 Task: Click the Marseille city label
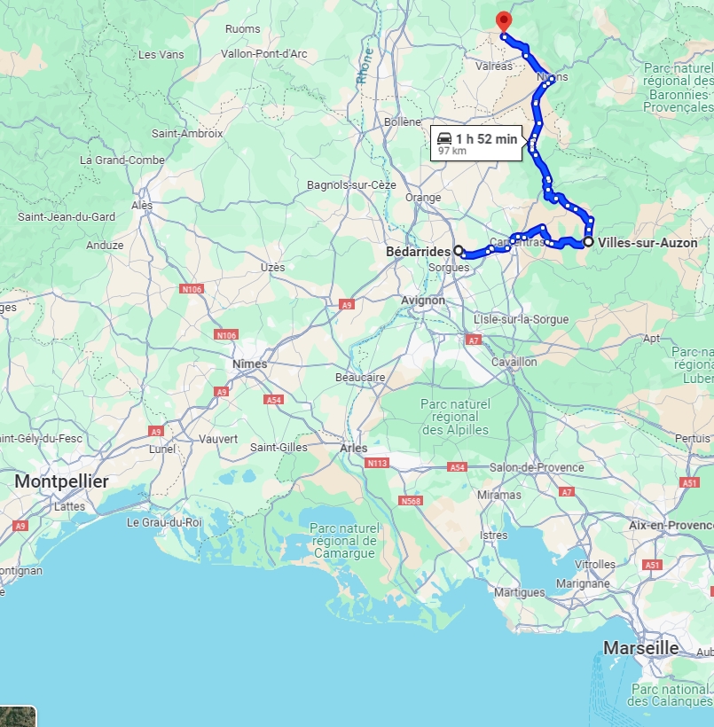coord(640,648)
